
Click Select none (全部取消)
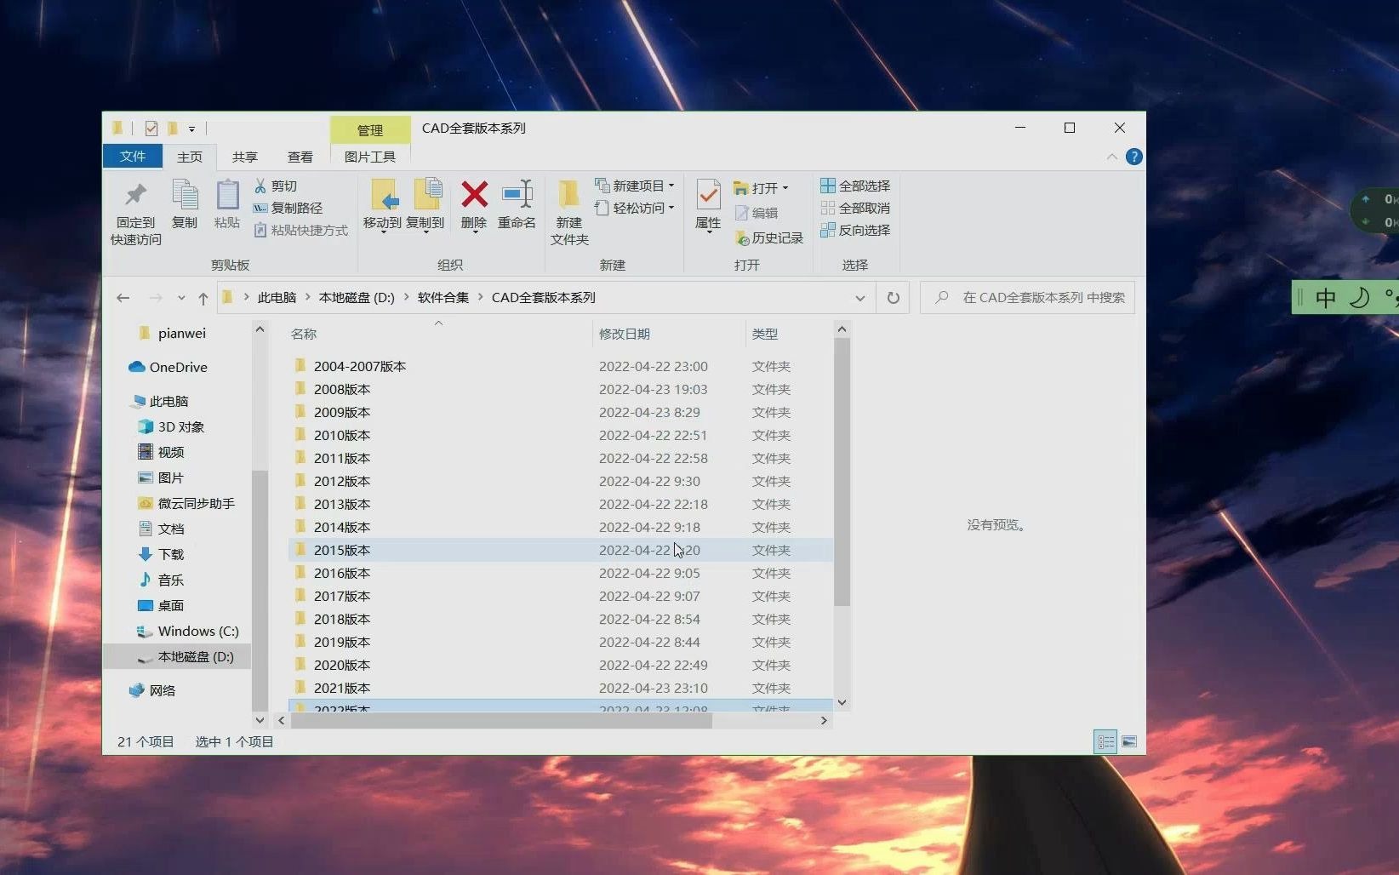[x=855, y=208]
